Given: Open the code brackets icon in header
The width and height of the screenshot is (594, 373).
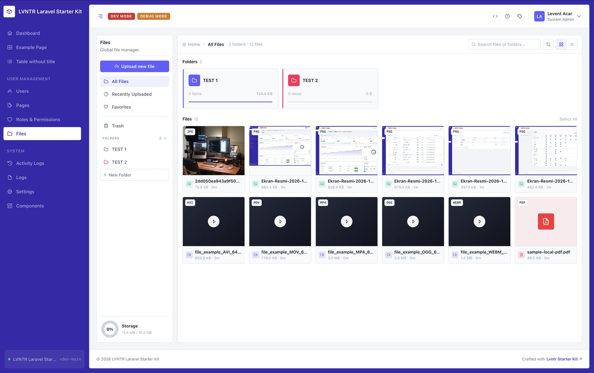Looking at the screenshot, I should click(x=495, y=16).
